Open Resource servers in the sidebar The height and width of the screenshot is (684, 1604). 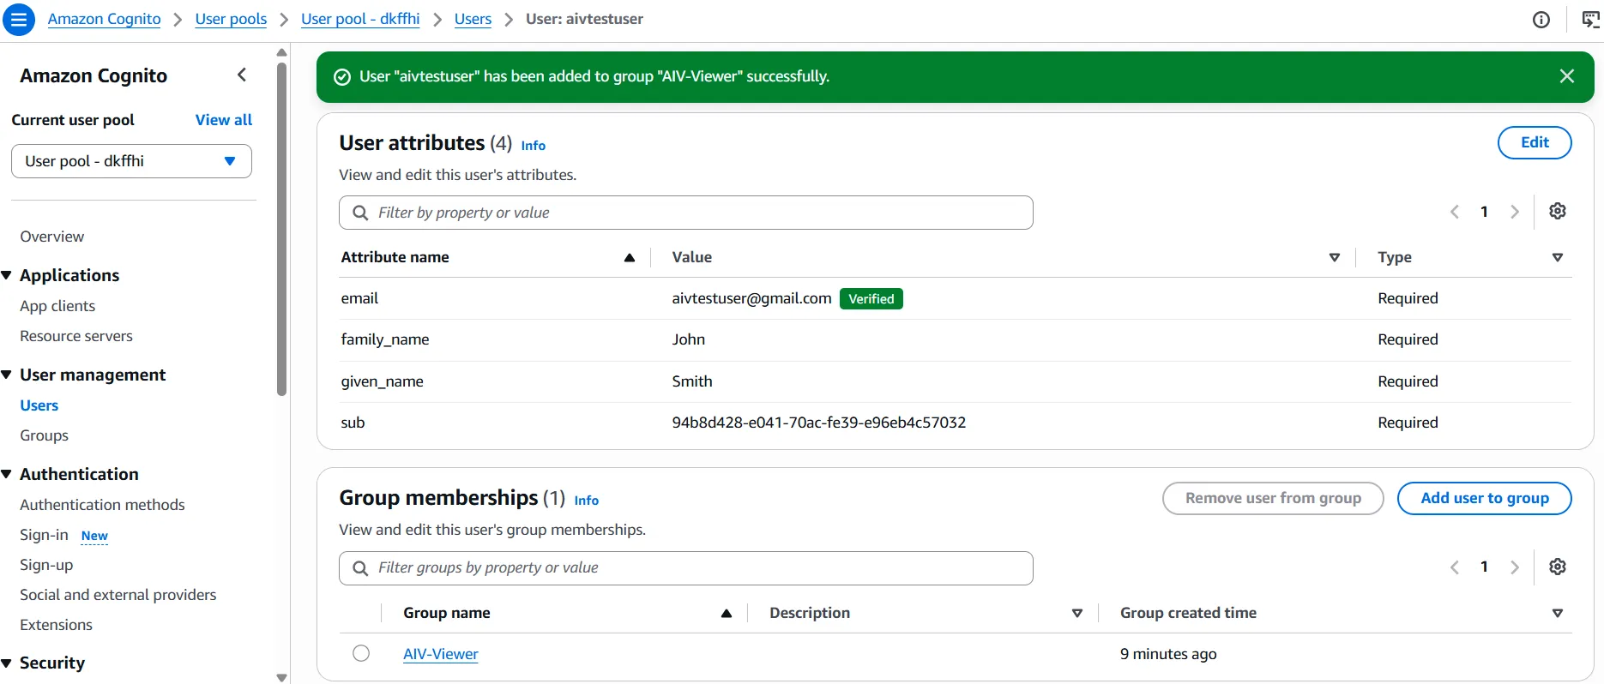pyautogui.click(x=76, y=336)
